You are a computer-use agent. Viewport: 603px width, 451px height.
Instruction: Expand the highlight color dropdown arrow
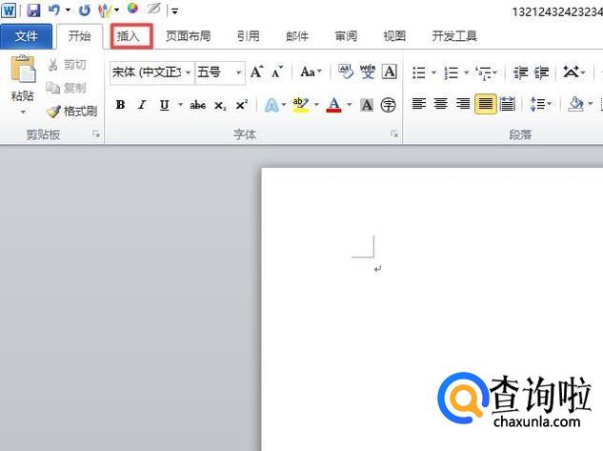(x=316, y=105)
